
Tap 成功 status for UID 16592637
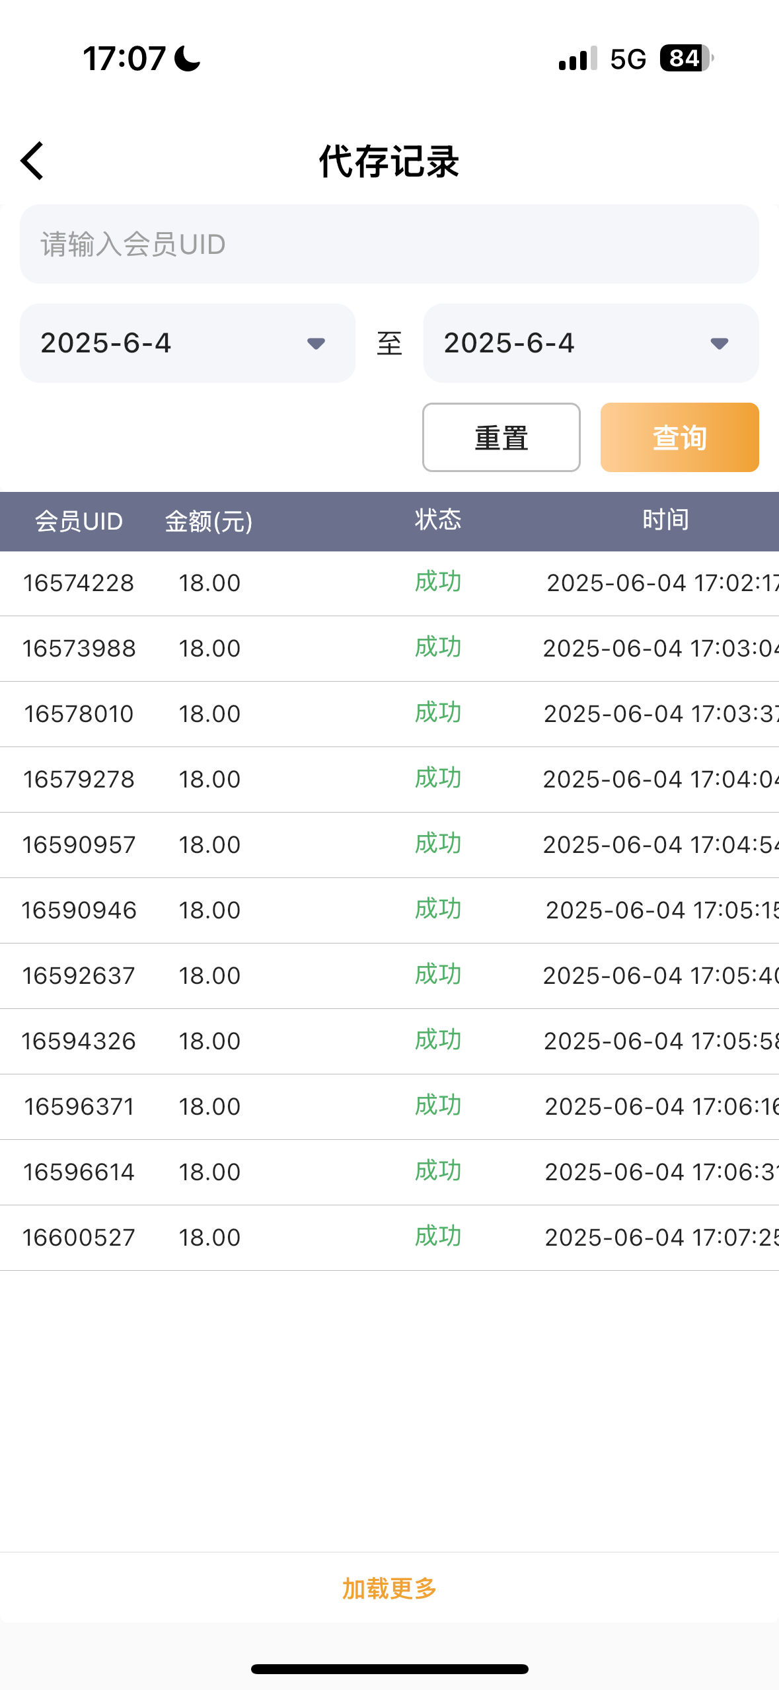click(437, 975)
